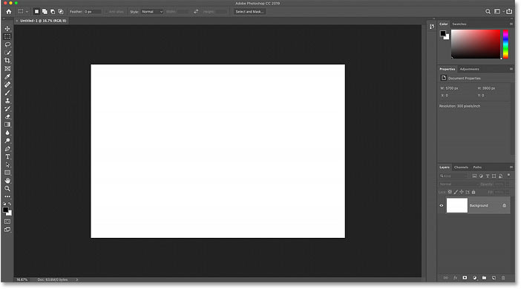
Task: Create adjustment layer half-circle icon menu
Action: [x=474, y=278]
